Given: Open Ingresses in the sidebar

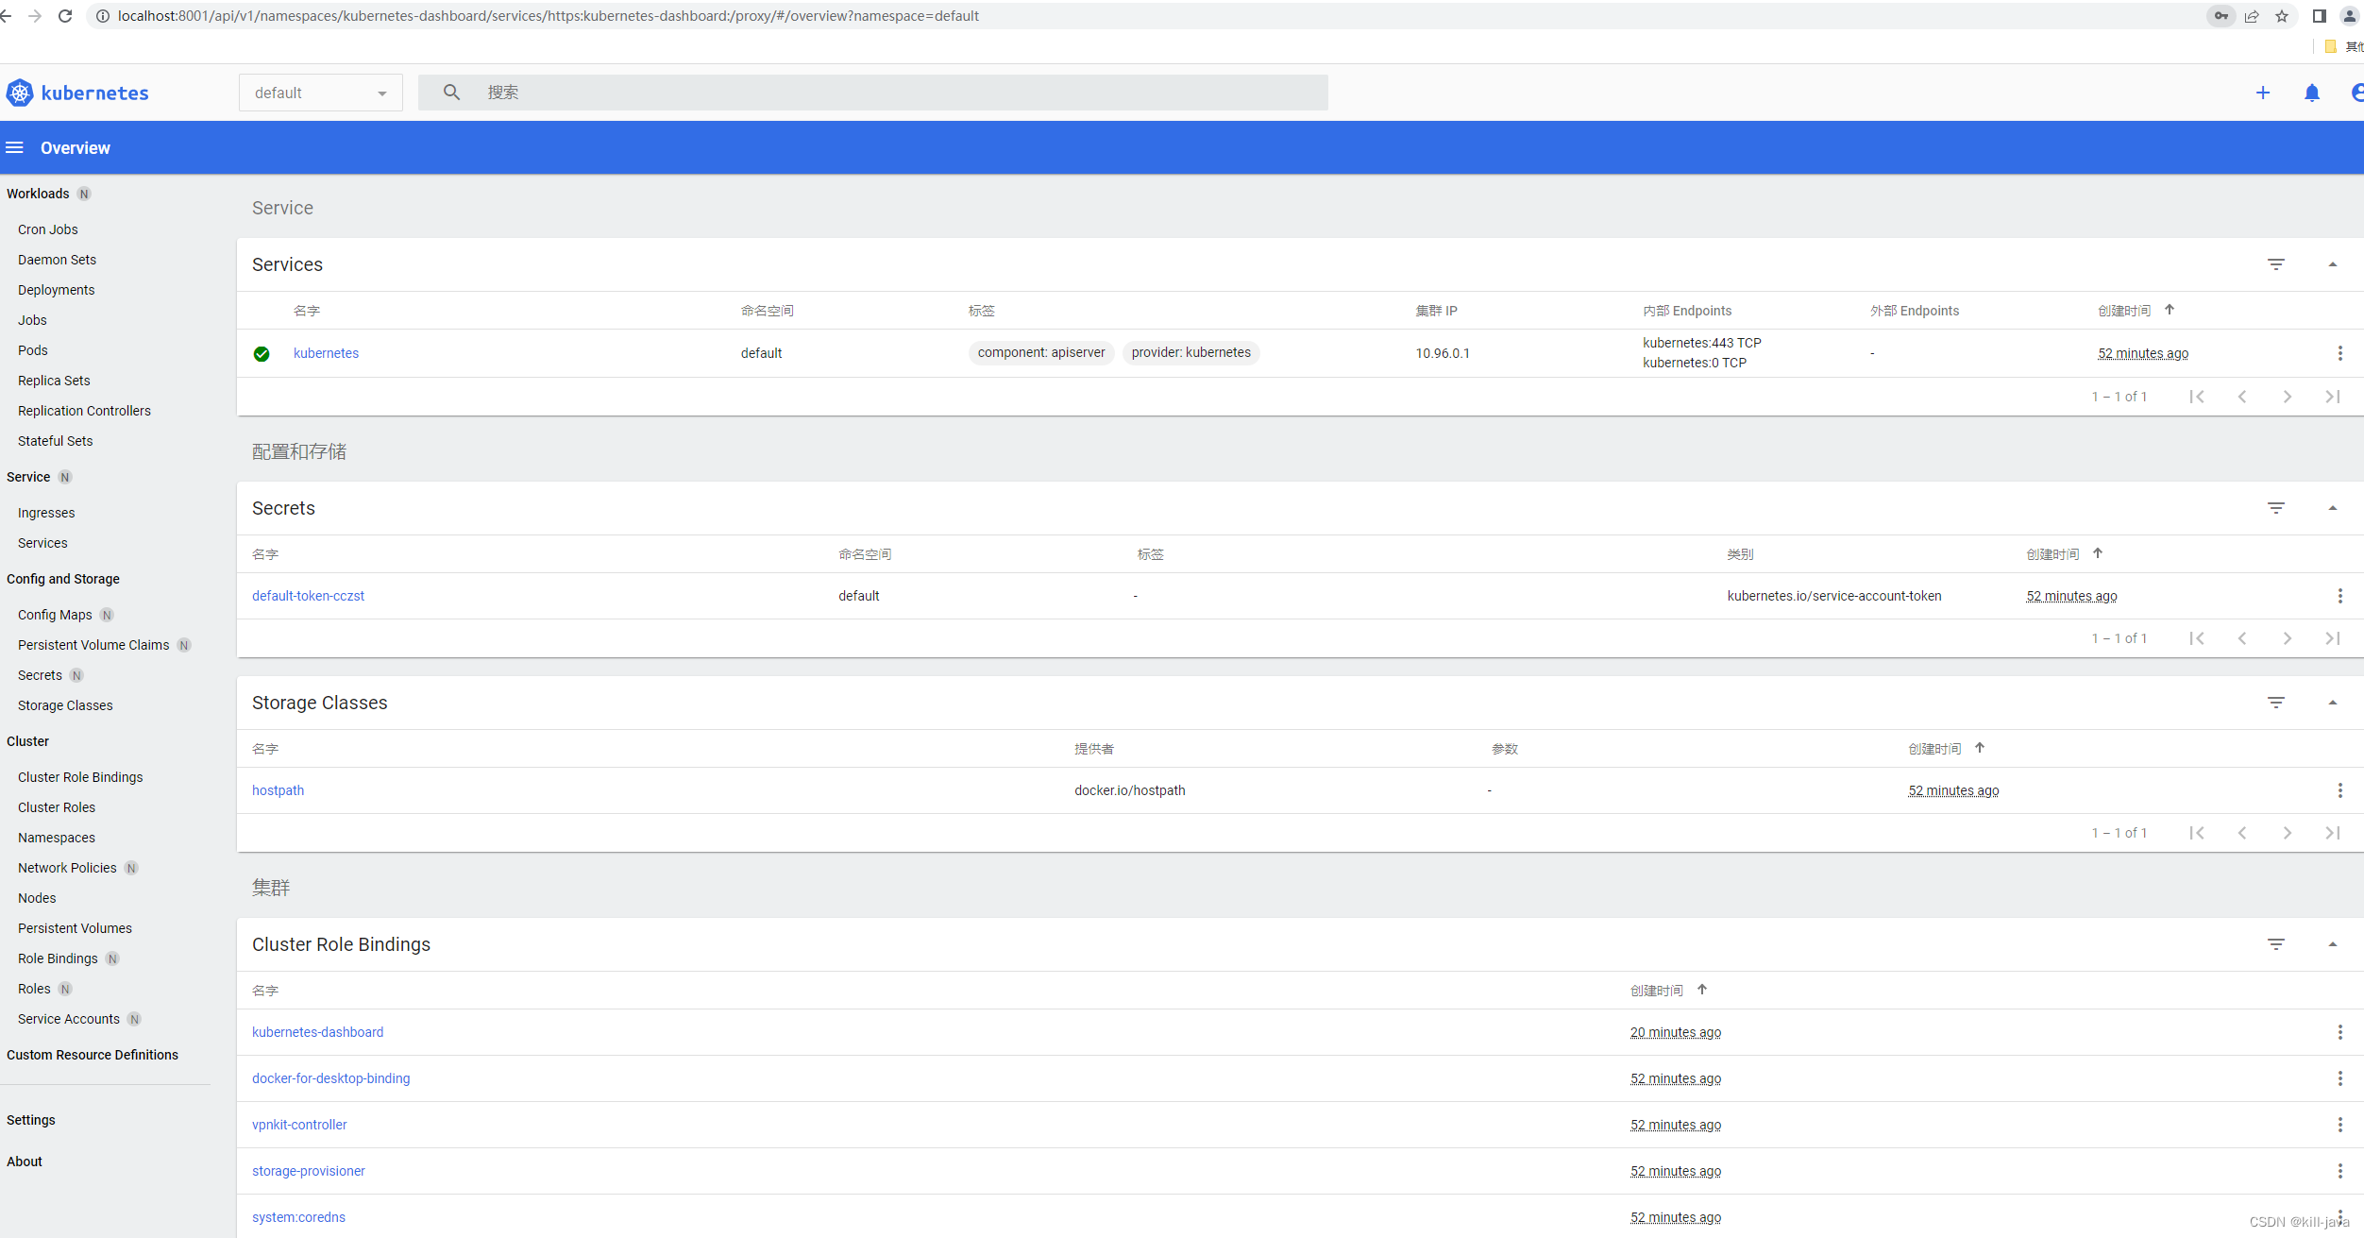Looking at the screenshot, I should 46,513.
